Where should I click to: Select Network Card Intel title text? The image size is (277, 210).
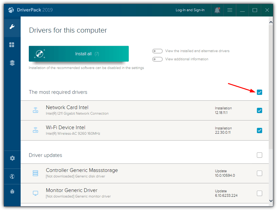(67, 107)
